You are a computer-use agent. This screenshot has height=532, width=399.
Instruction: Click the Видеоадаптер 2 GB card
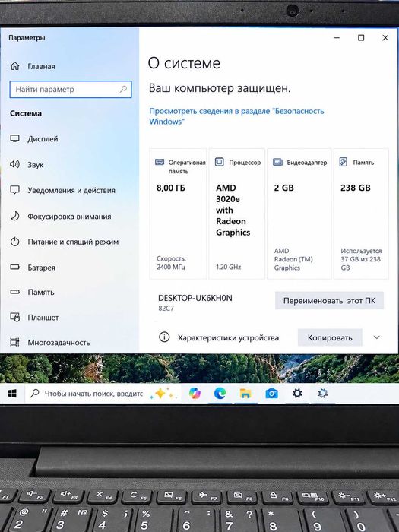pos(299,214)
